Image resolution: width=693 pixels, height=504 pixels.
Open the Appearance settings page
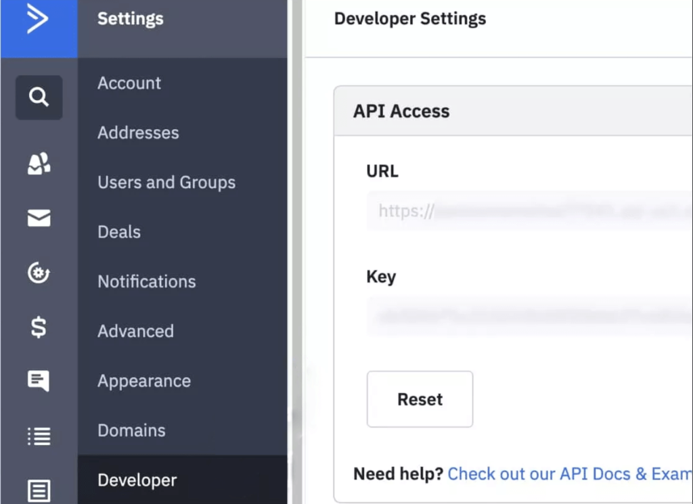pyautogui.click(x=144, y=381)
